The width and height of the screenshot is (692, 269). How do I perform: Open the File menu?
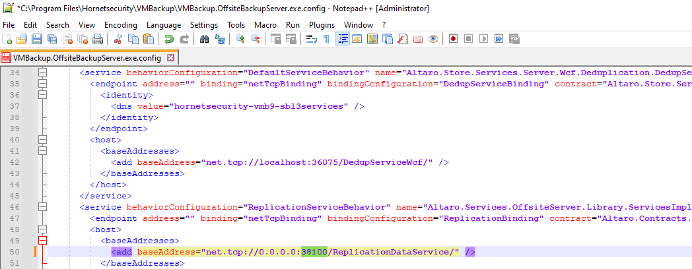click(9, 25)
